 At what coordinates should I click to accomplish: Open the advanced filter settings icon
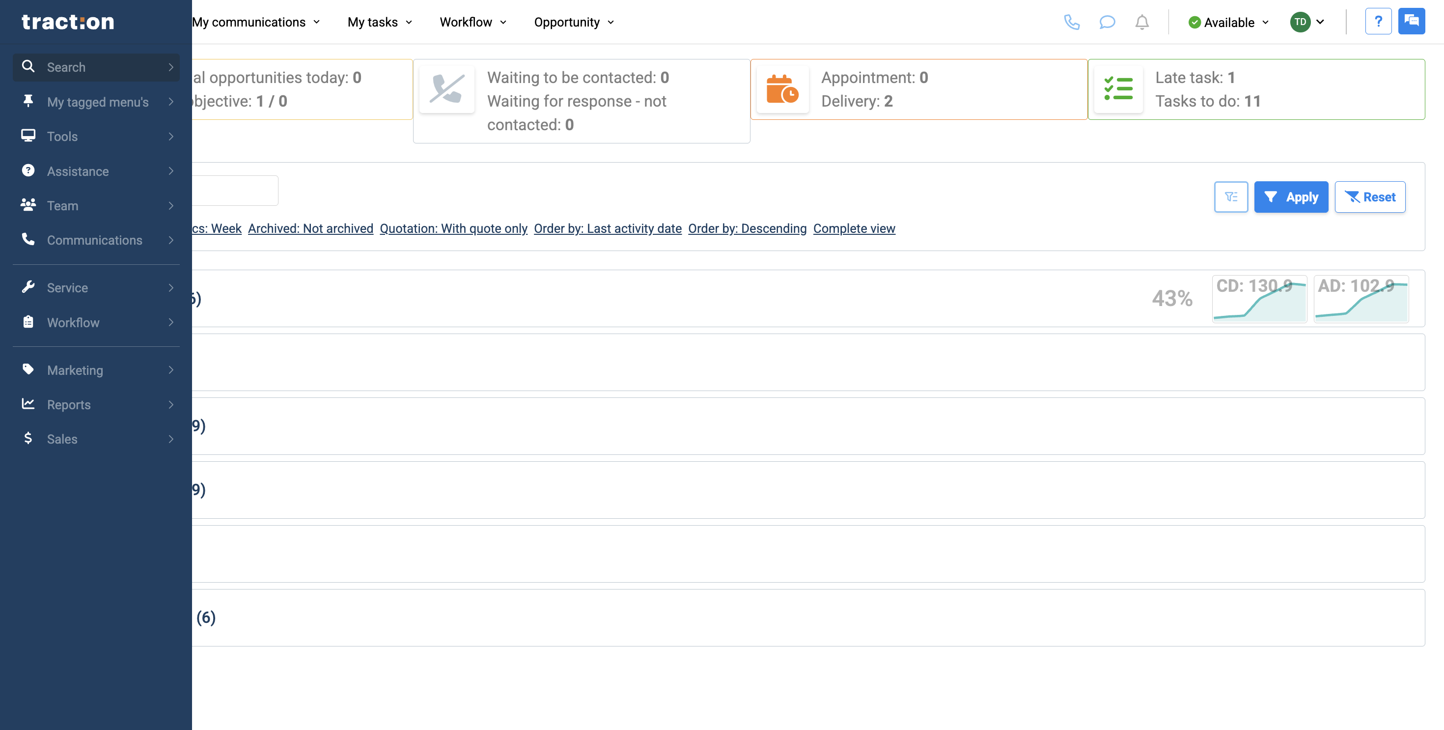(1231, 197)
